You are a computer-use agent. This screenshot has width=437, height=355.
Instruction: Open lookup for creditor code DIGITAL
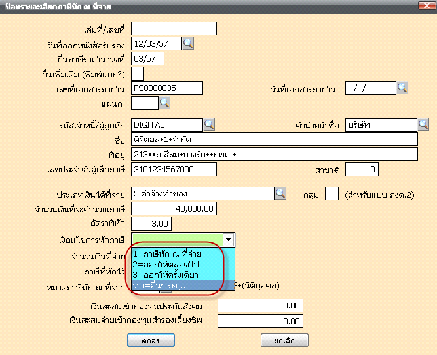tap(209, 124)
